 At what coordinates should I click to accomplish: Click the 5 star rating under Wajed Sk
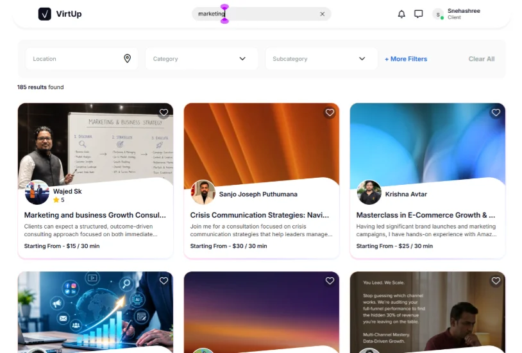point(59,200)
